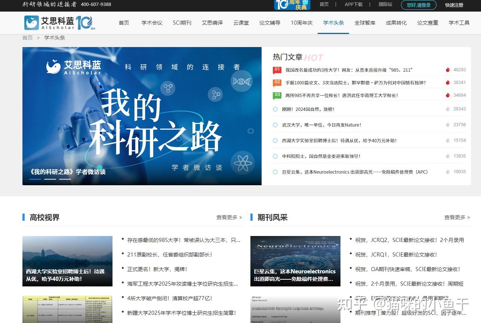Select first carousel slide indicator

click(35, 179)
